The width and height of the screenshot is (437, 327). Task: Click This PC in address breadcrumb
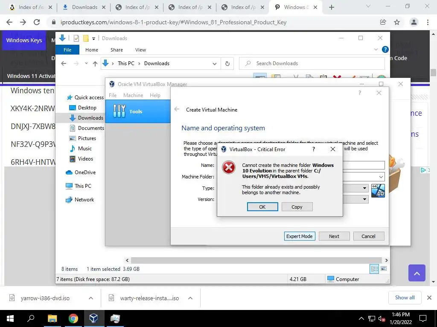[126, 63]
